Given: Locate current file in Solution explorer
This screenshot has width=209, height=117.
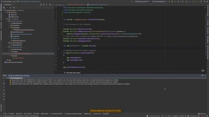Looking at the screenshot, I should tap(41, 5).
